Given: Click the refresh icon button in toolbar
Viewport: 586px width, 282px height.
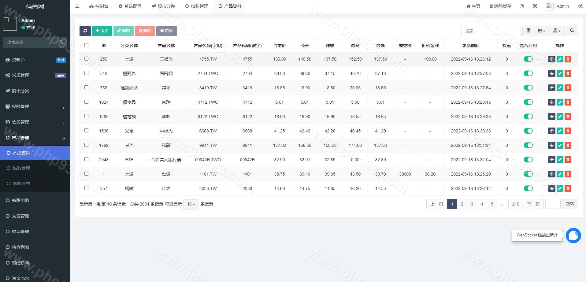Looking at the screenshot, I should [x=85, y=31].
